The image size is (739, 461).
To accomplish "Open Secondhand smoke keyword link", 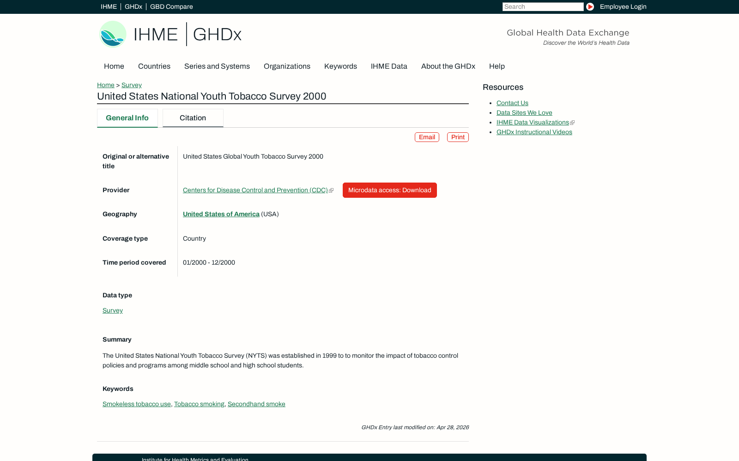I will [256, 404].
